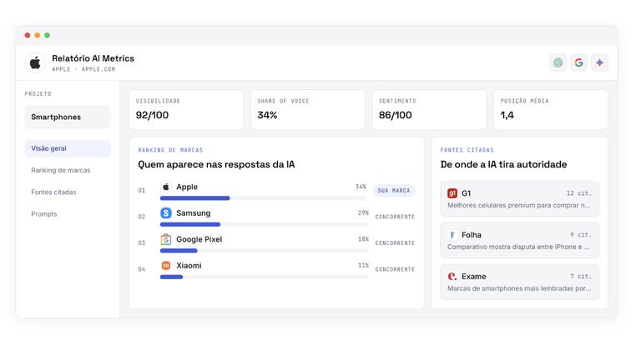Screen dimensions: 641x360
Task: Click the Apple brand icon in ranking
Action: point(166,187)
